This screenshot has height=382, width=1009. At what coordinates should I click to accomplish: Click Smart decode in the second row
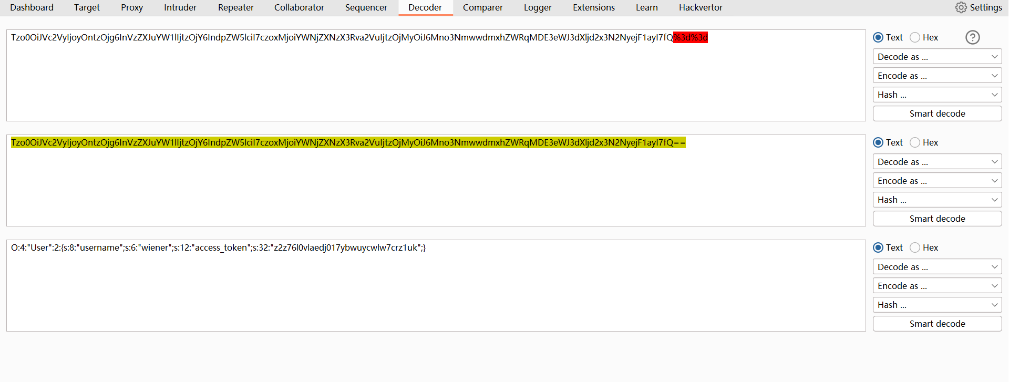(937, 219)
